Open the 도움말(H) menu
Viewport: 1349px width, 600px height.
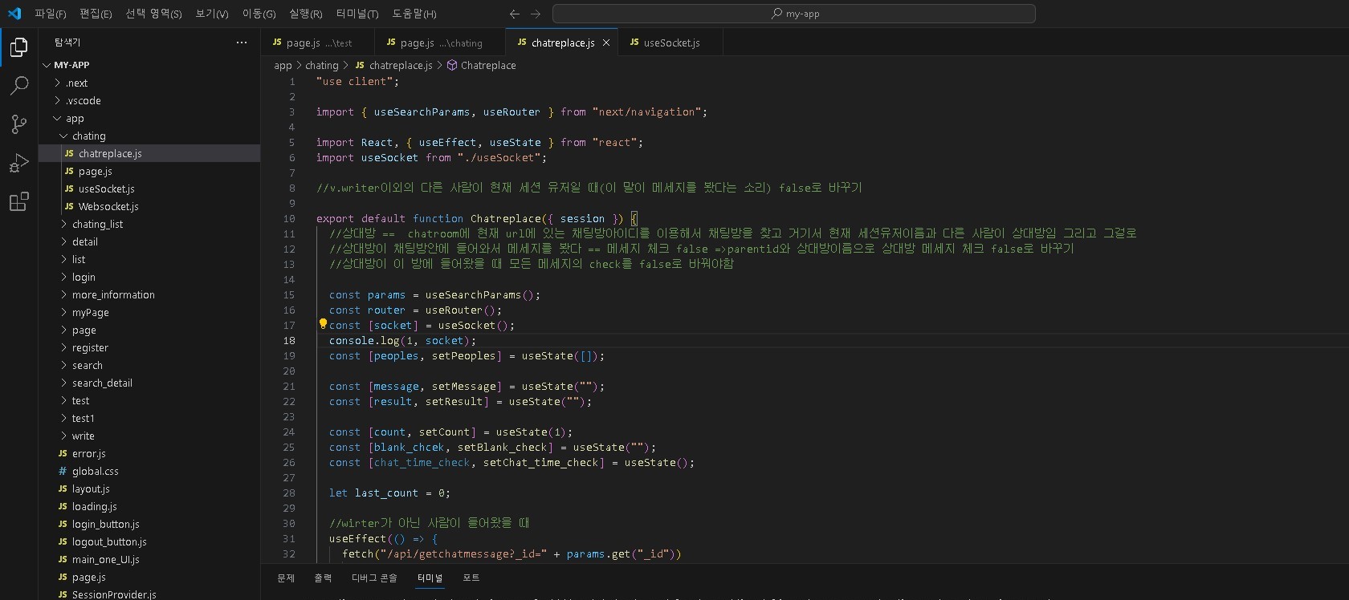(414, 14)
